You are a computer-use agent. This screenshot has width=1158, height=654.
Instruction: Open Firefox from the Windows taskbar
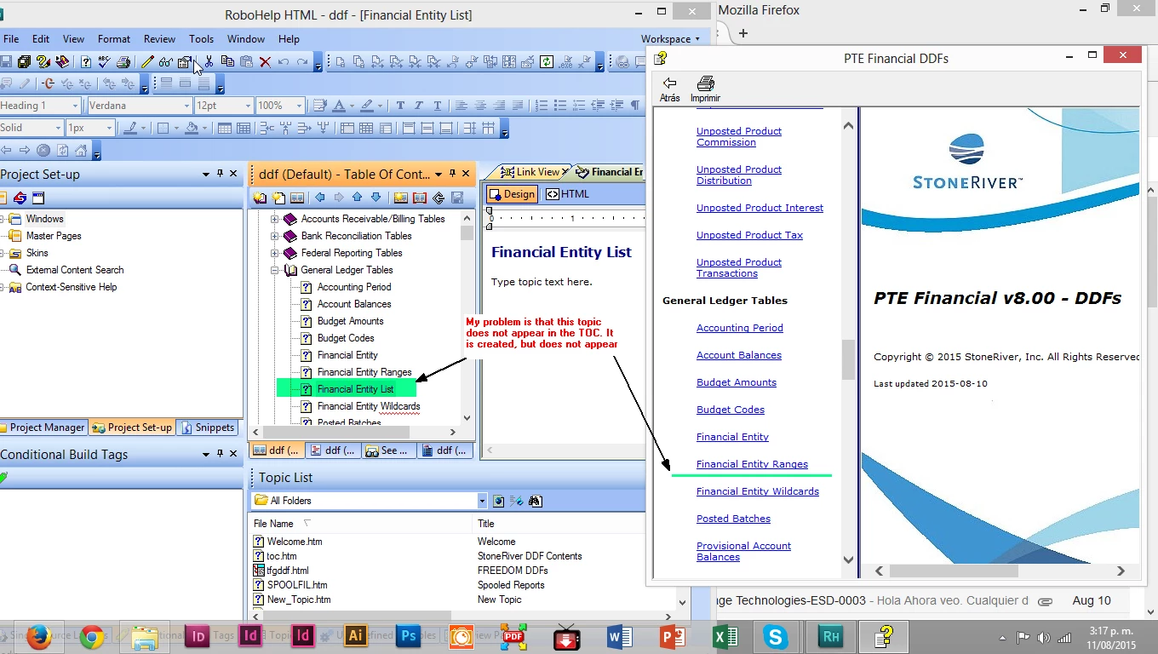pos(39,636)
